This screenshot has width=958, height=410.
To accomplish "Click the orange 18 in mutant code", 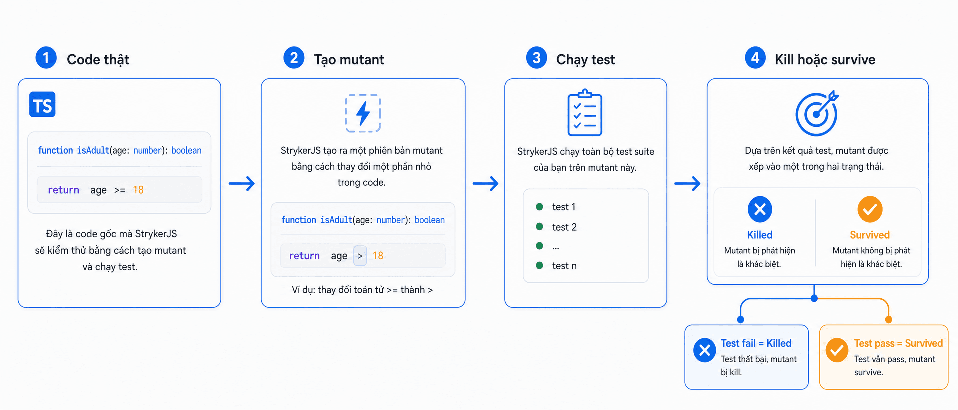I will click(x=378, y=256).
